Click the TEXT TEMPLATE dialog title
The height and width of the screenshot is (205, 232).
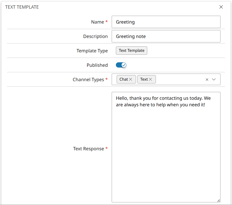coord(22,7)
